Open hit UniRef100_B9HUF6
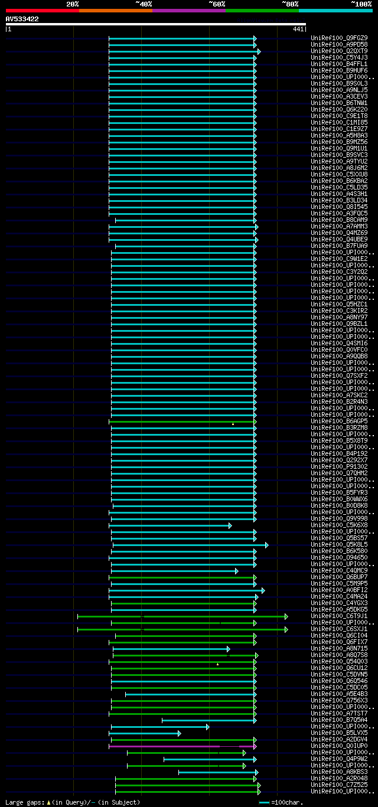This screenshot has height=807, width=378. pos(339,70)
